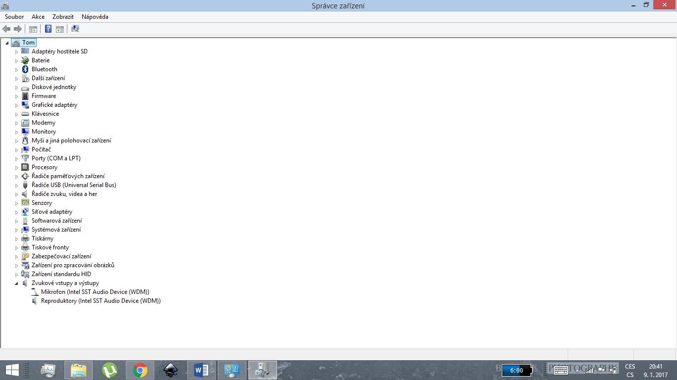Select Mikrofon (Intel SST Audio Device)

click(95, 292)
